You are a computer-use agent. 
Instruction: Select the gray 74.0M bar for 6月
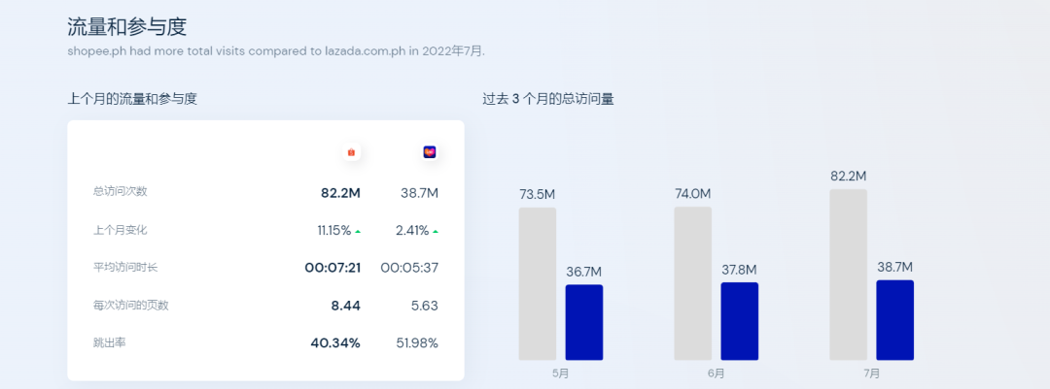click(x=692, y=283)
